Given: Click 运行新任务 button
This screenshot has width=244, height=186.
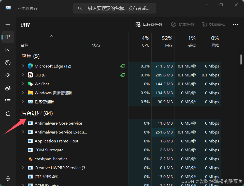Looking at the screenshot, I should point(149,25).
